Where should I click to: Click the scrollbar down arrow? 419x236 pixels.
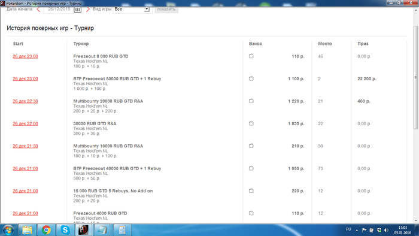pyautogui.click(x=415, y=221)
